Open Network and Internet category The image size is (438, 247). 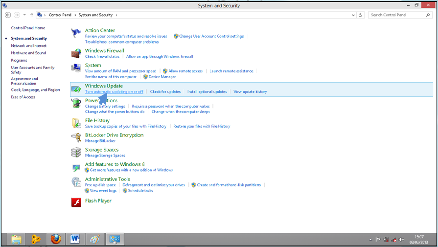pos(28,46)
